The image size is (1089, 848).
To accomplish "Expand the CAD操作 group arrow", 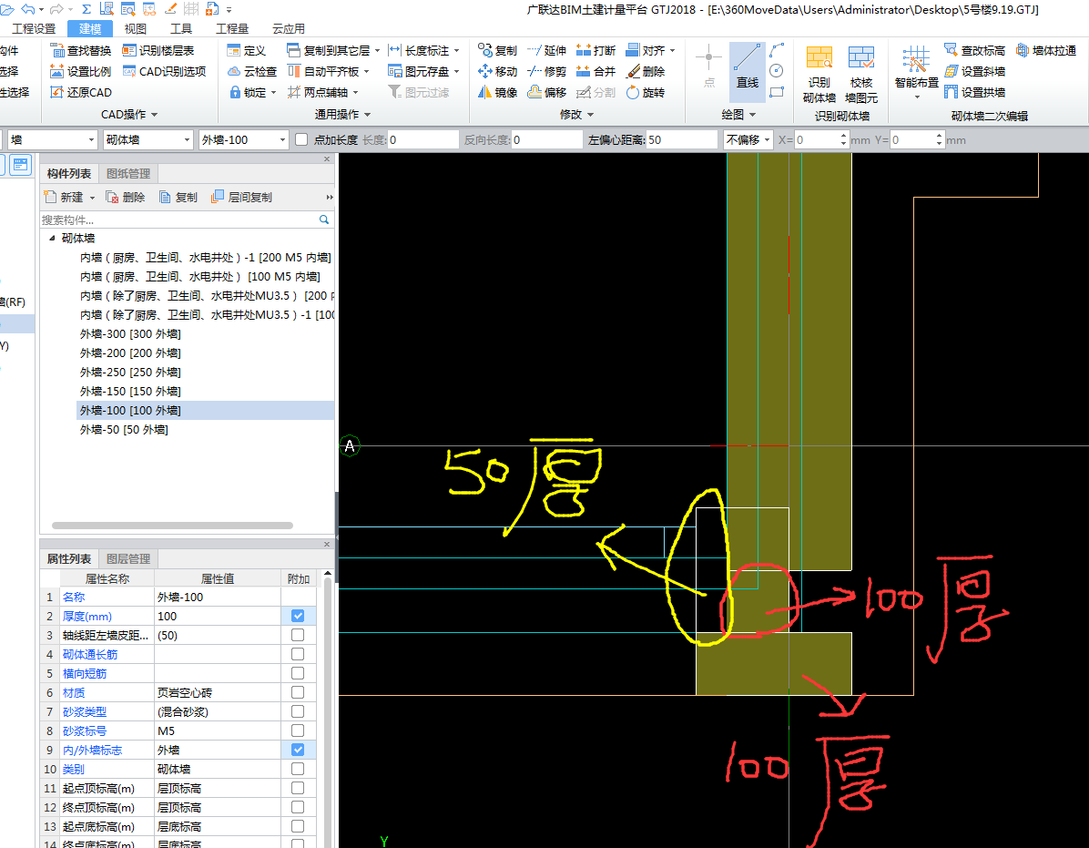I will [154, 115].
